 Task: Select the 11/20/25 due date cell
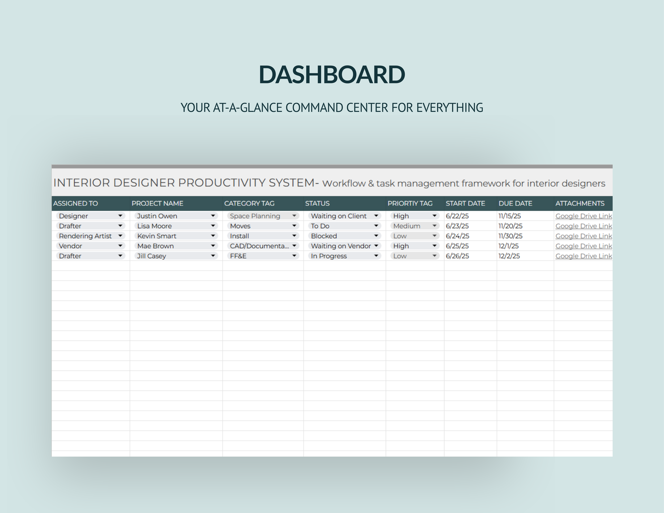pos(510,226)
